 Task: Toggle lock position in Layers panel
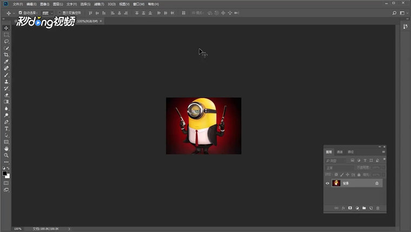[348, 175]
